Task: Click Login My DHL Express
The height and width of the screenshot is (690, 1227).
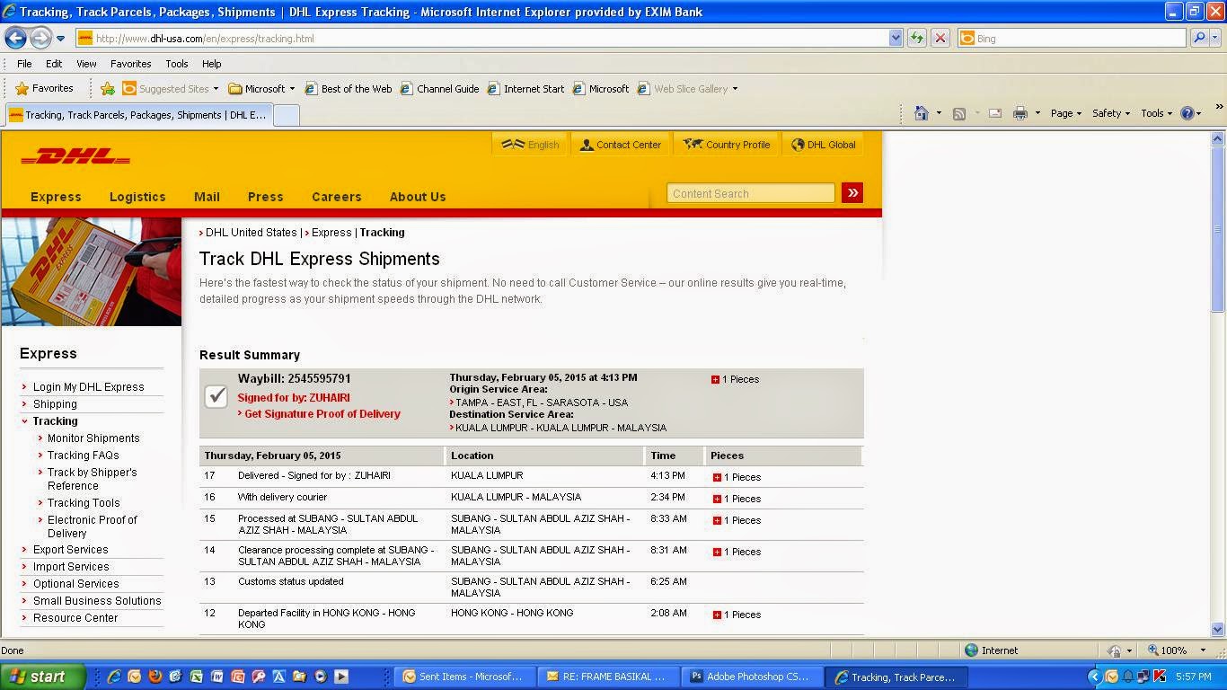Action: [88, 387]
